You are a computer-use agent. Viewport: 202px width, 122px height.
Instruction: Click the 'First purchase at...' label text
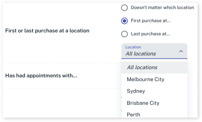(x=151, y=21)
